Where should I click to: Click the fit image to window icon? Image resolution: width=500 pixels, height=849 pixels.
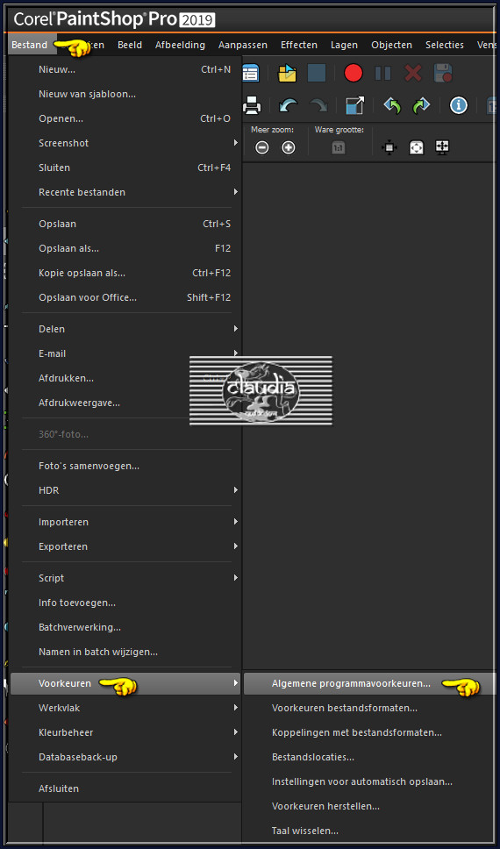tap(416, 147)
